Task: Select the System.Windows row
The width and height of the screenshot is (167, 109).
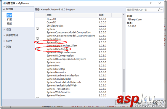Action: coord(78,95)
